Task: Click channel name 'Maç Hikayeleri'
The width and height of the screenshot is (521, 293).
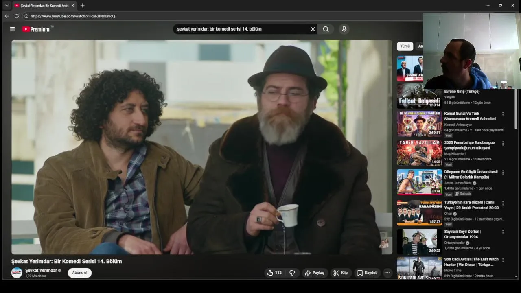Action: [455, 154]
